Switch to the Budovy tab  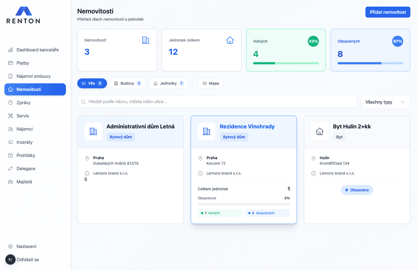point(128,83)
